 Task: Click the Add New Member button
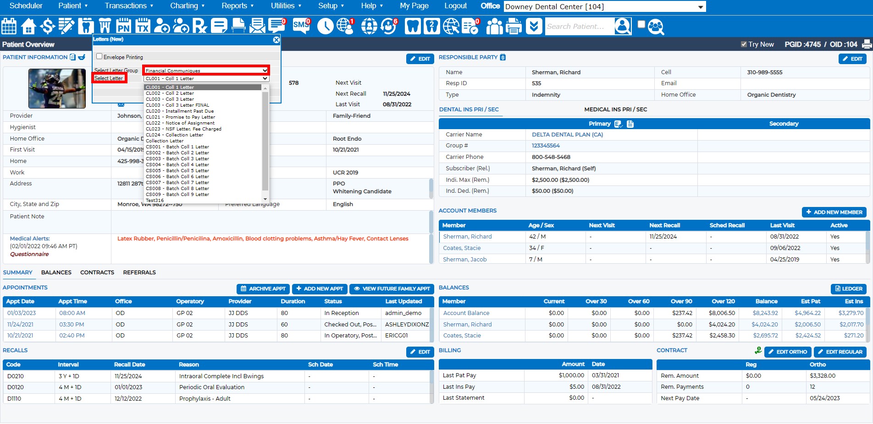834,212
